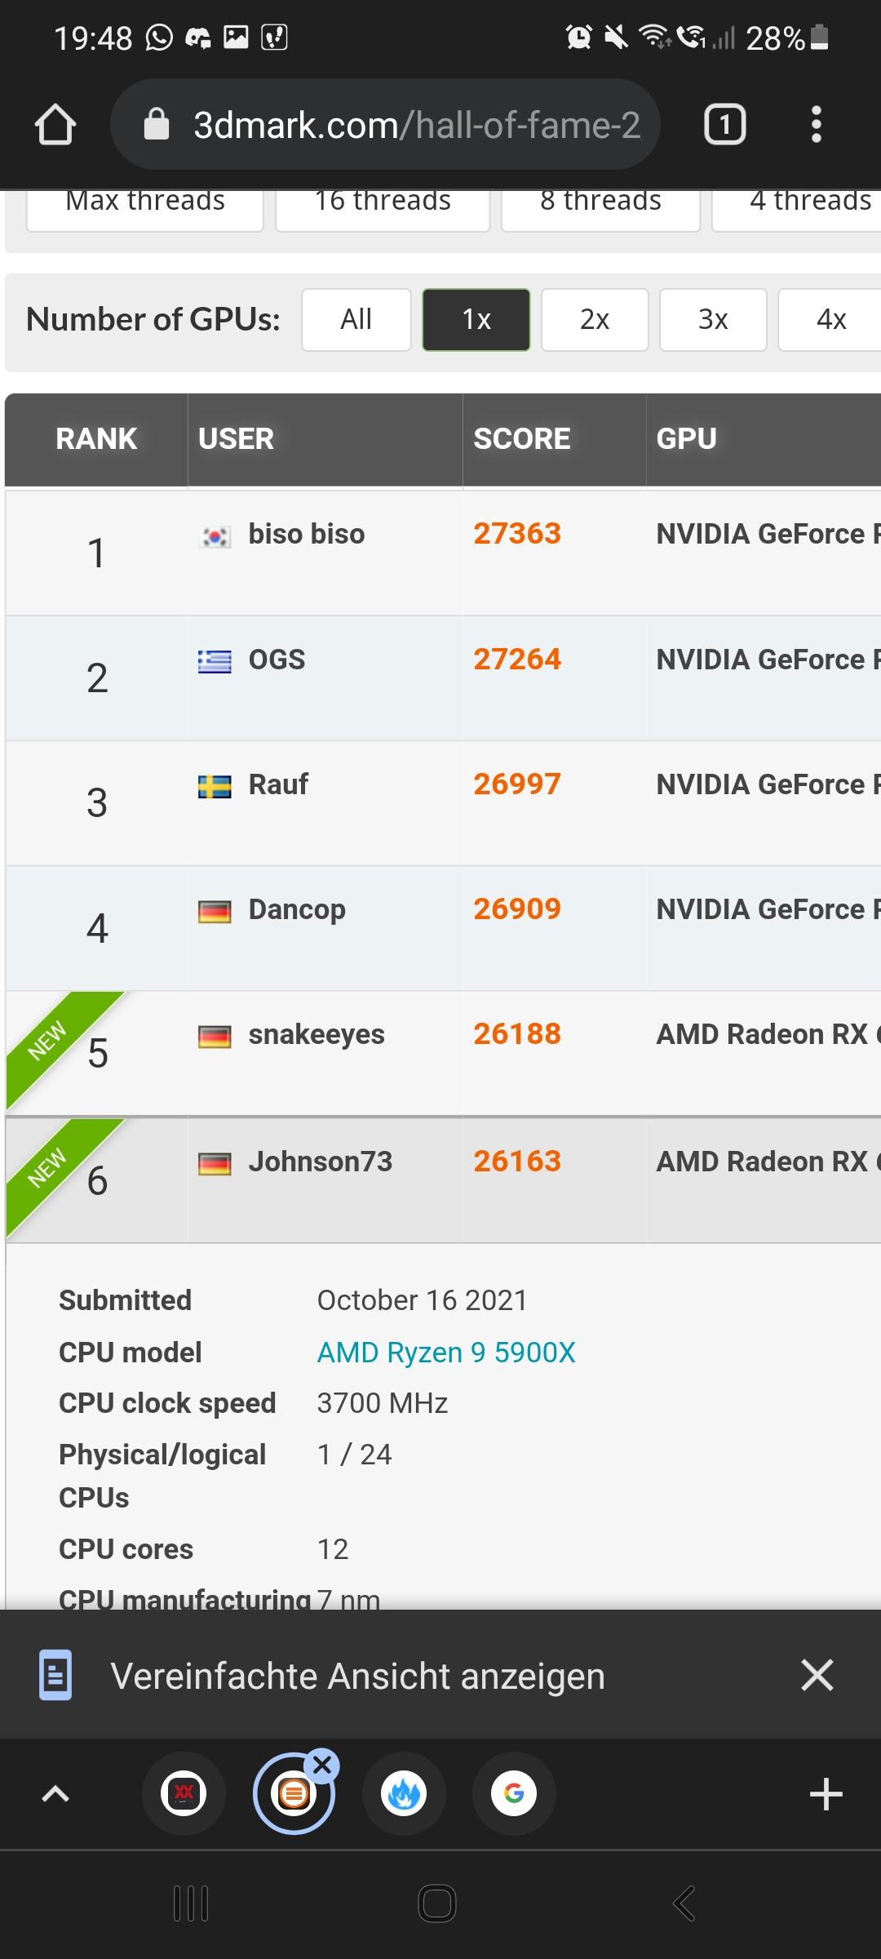Choose 3x GPU filter
881x1959 pixels.
[x=713, y=319]
